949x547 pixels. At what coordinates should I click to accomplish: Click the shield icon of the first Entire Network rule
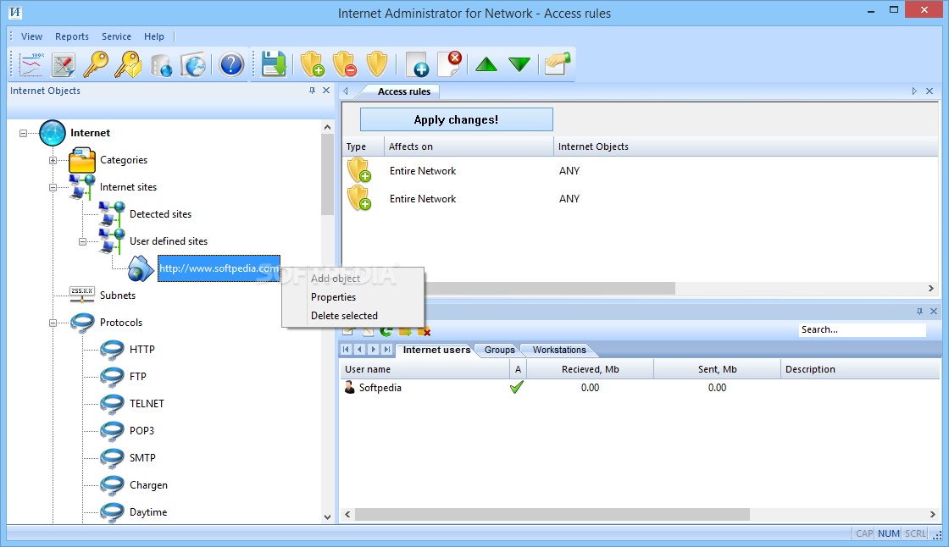pos(359,171)
